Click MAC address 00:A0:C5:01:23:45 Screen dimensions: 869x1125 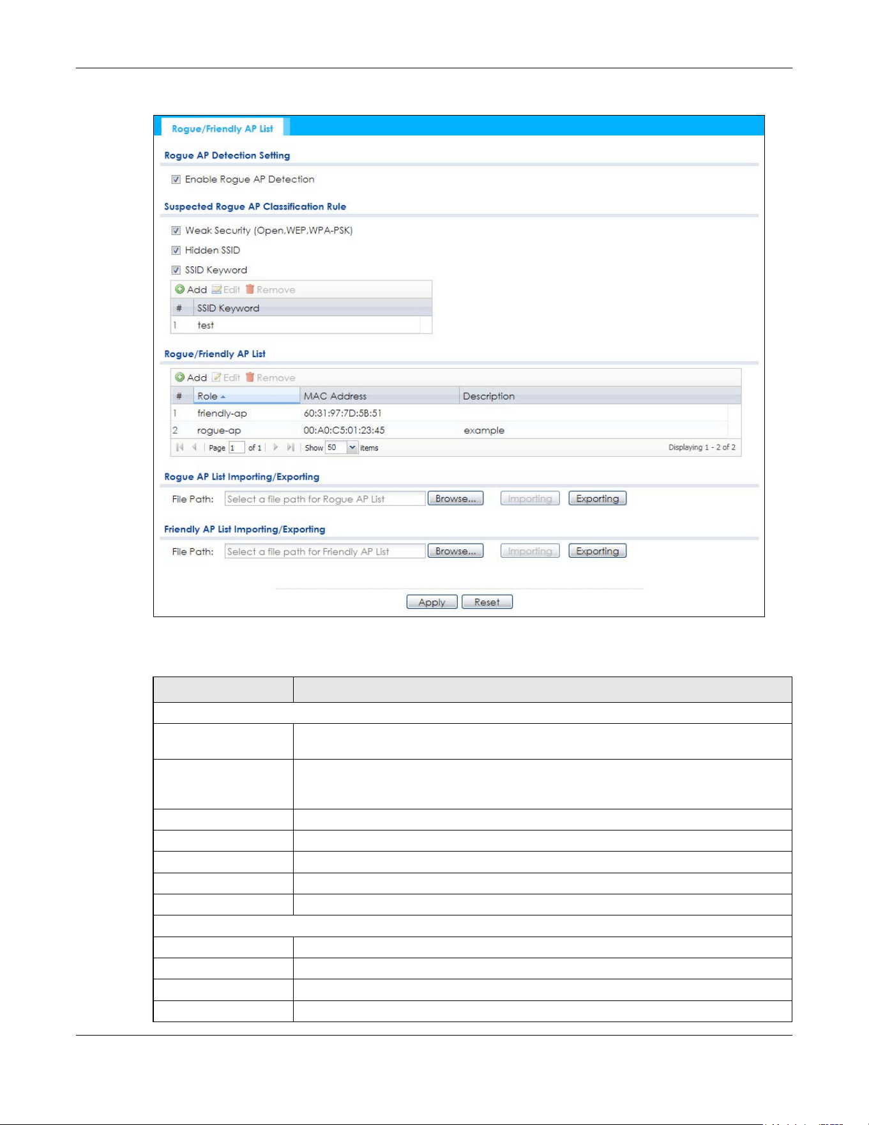pos(344,431)
